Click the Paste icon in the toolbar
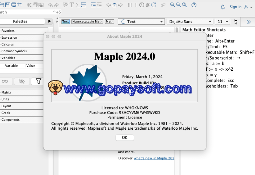 [41, 5]
